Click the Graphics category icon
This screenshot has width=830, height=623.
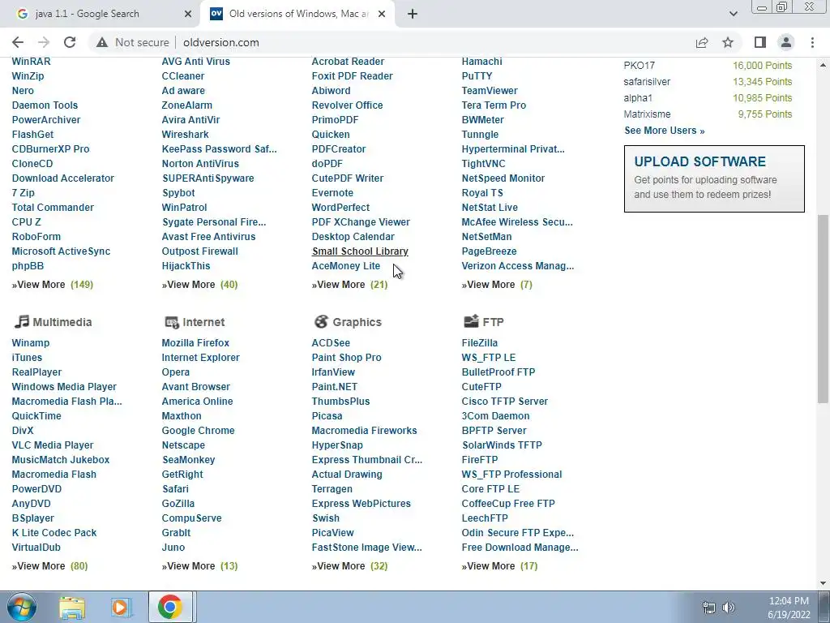coord(321,321)
